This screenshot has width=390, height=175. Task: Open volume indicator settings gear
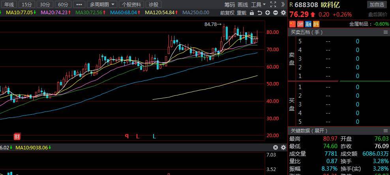coord(283,147)
